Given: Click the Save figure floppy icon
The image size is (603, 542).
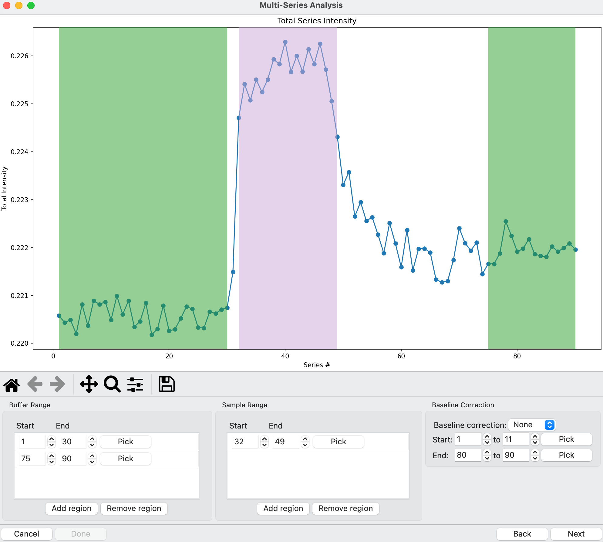Looking at the screenshot, I should (167, 384).
